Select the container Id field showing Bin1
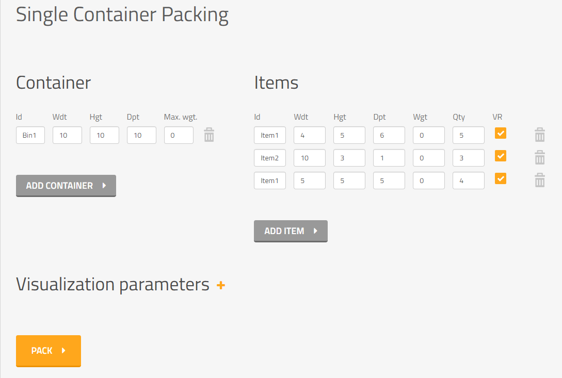Screen dimensions: 562x378 tap(30, 135)
